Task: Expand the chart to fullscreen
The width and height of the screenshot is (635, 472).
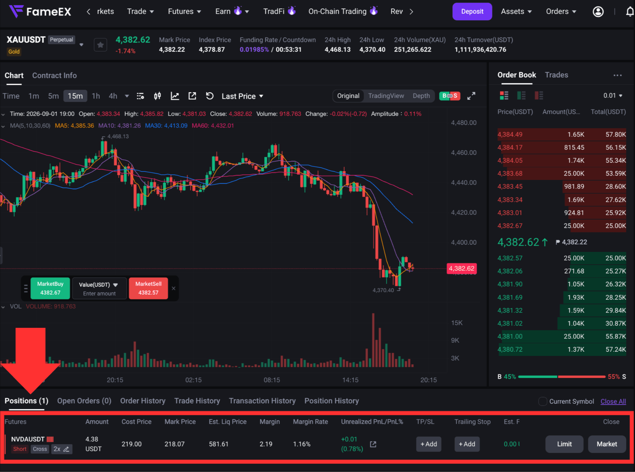Action: [471, 96]
